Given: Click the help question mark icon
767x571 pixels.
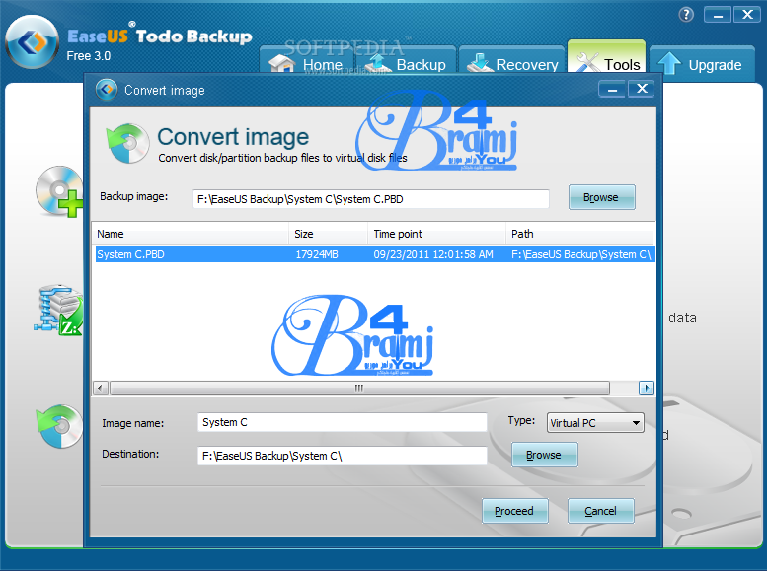Looking at the screenshot, I should click(x=686, y=15).
